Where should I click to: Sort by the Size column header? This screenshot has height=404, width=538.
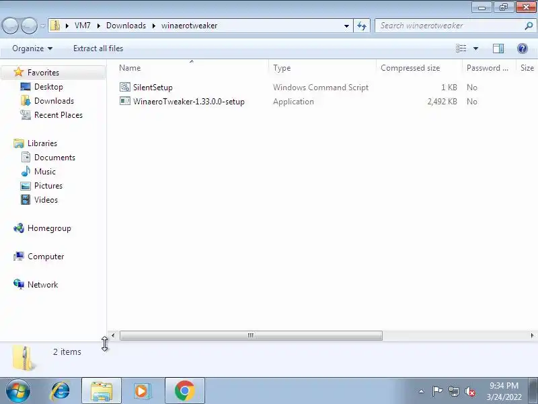click(527, 68)
